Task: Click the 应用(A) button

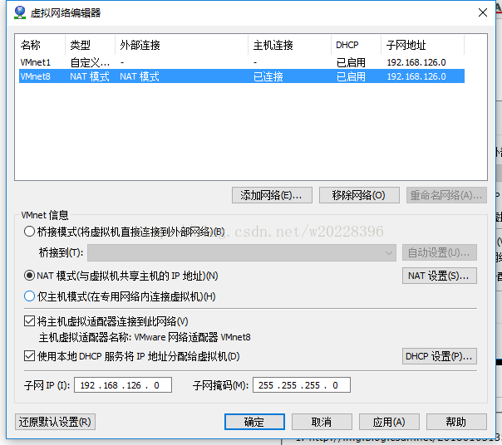Action: pos(389,422)
